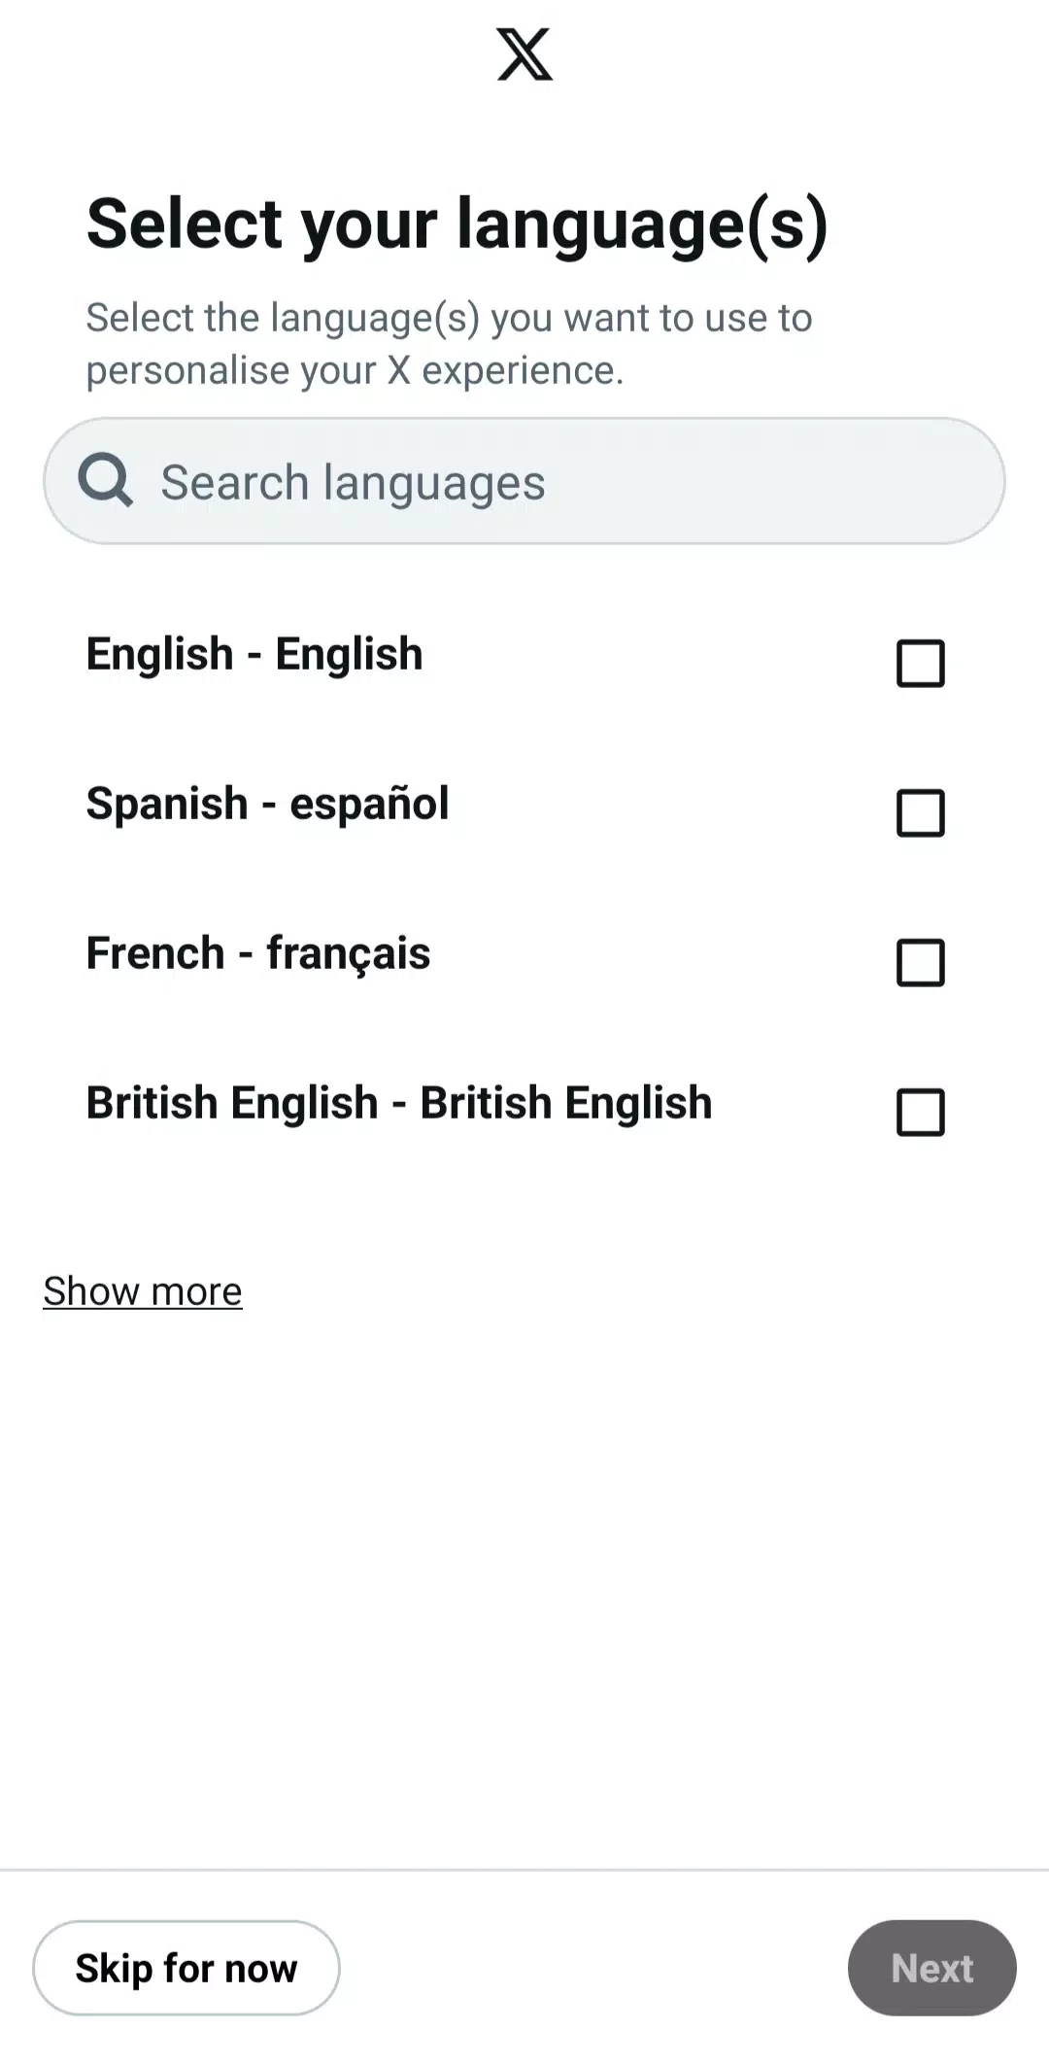Click the magnifying glass search icon
The width and height of the screenshot is (1049, 2063).
click(x=105, y=480)
